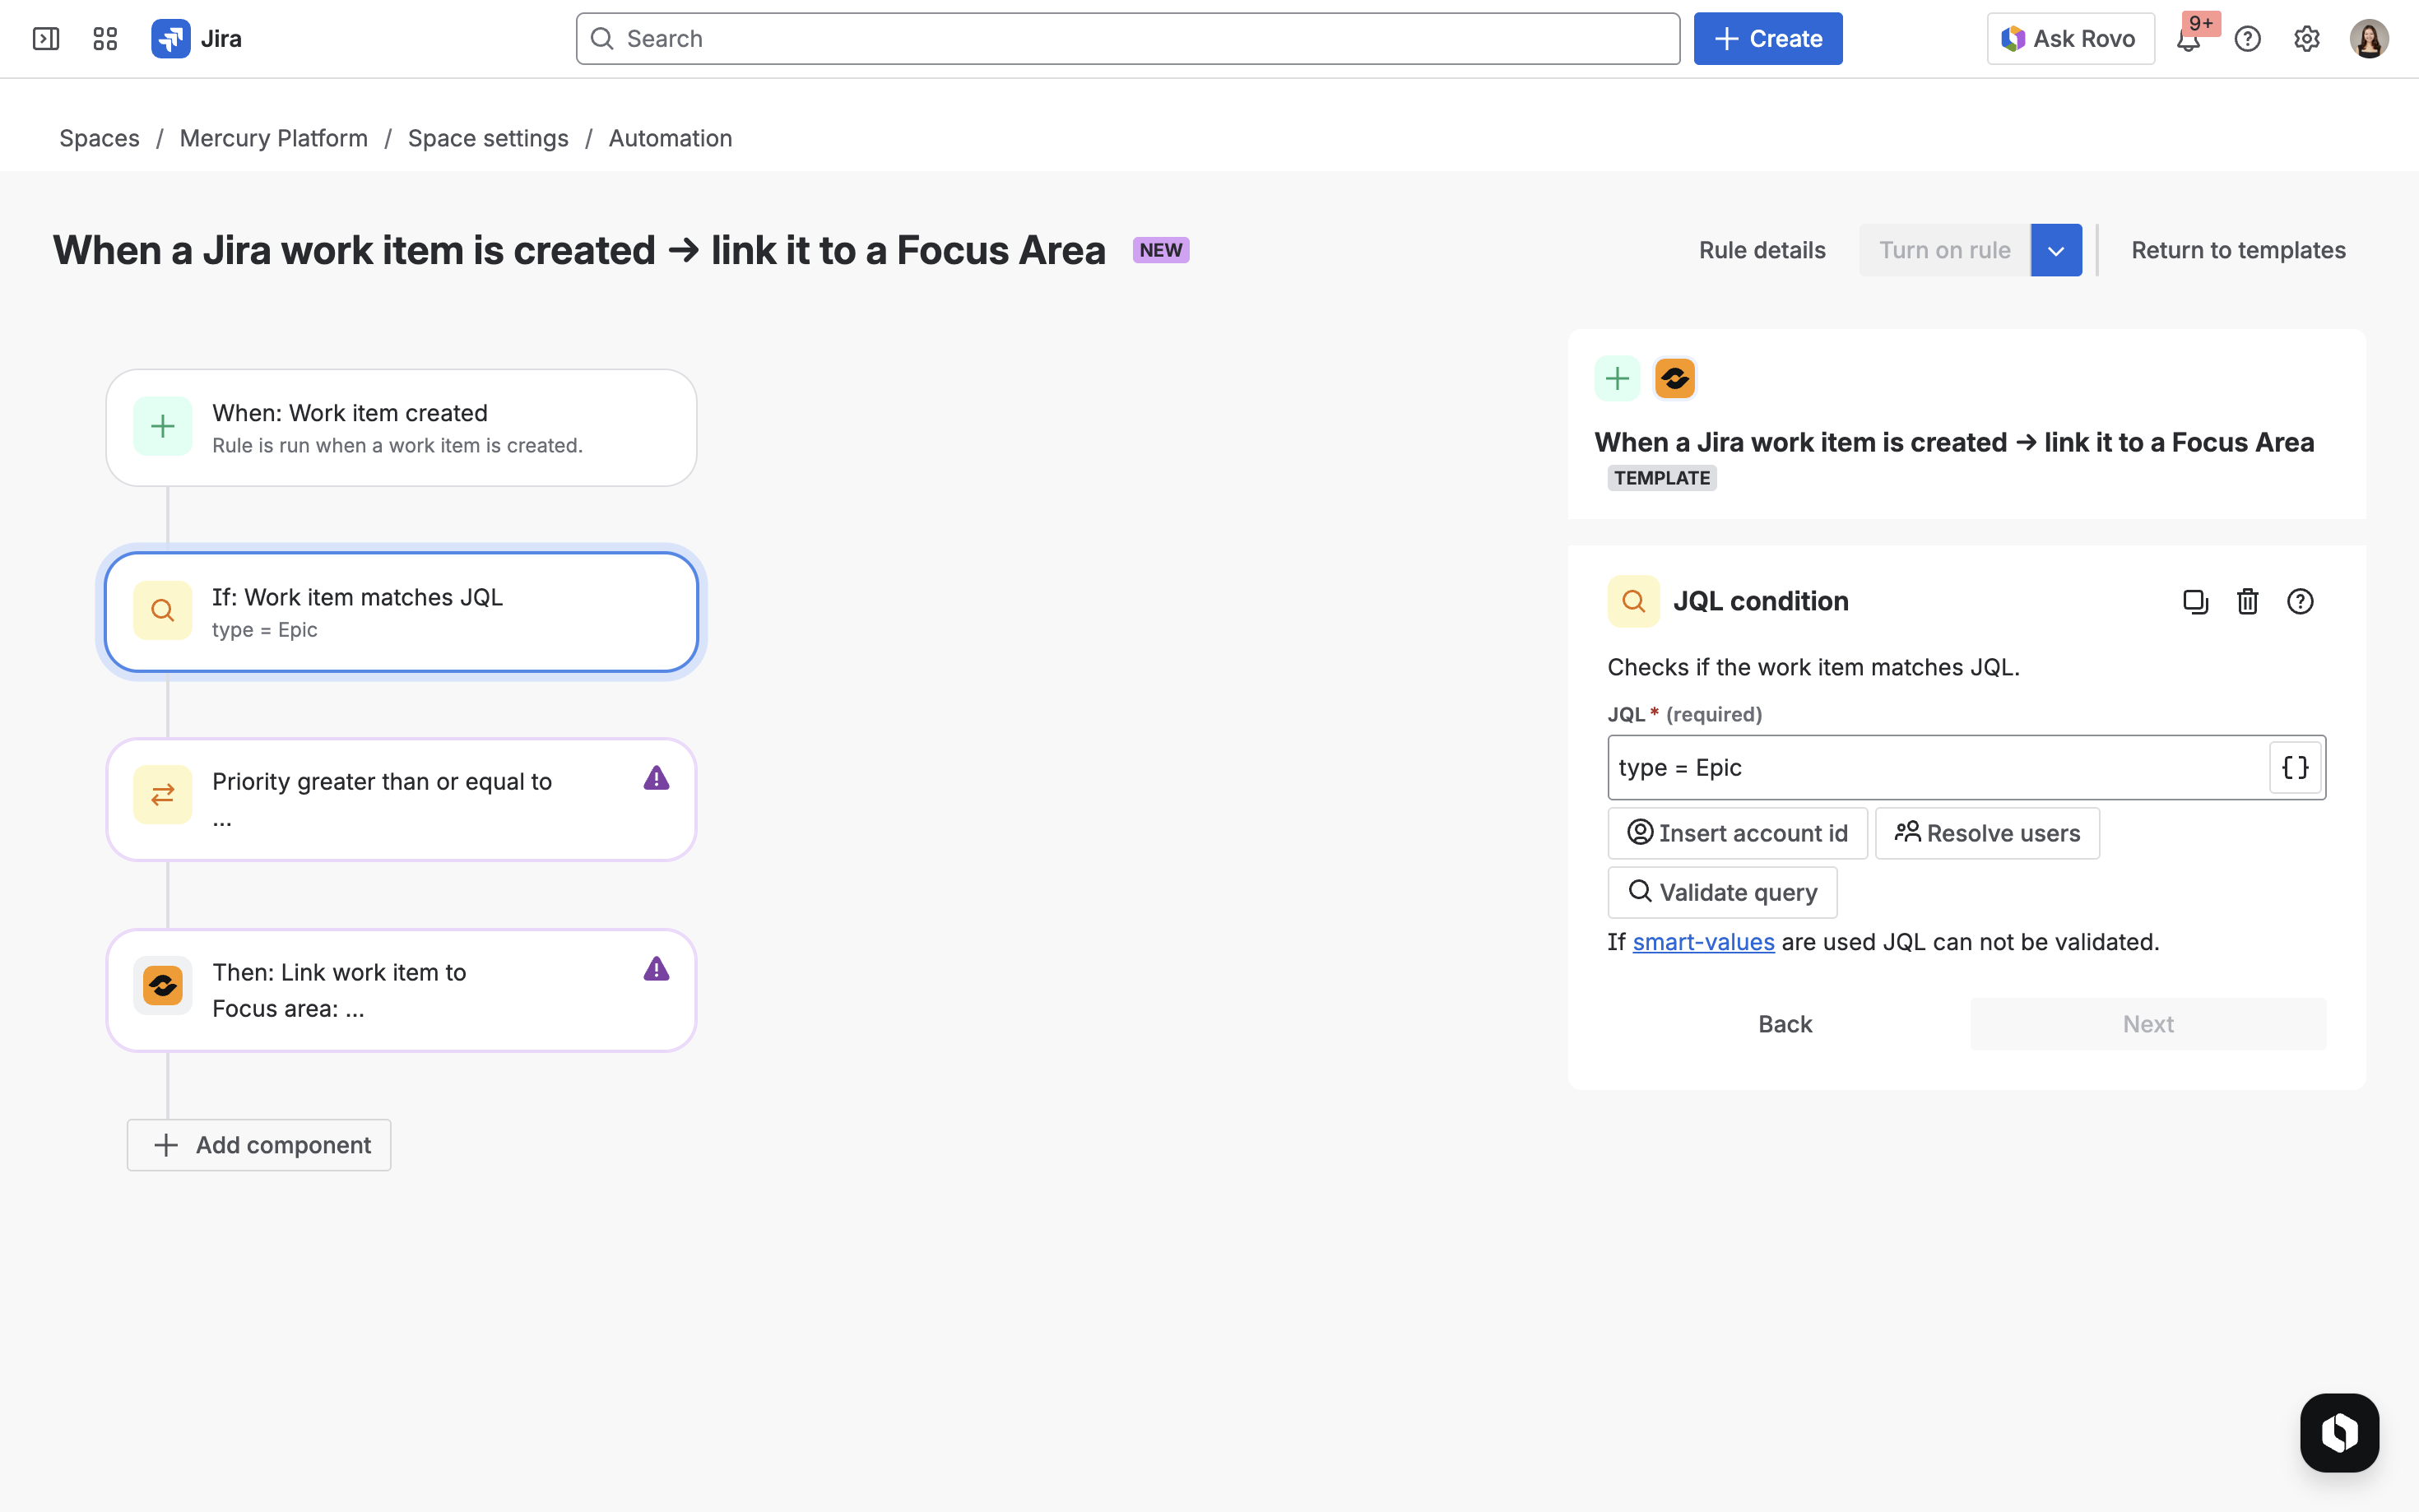Go to Space settings breadcrumb

(488, 138)
